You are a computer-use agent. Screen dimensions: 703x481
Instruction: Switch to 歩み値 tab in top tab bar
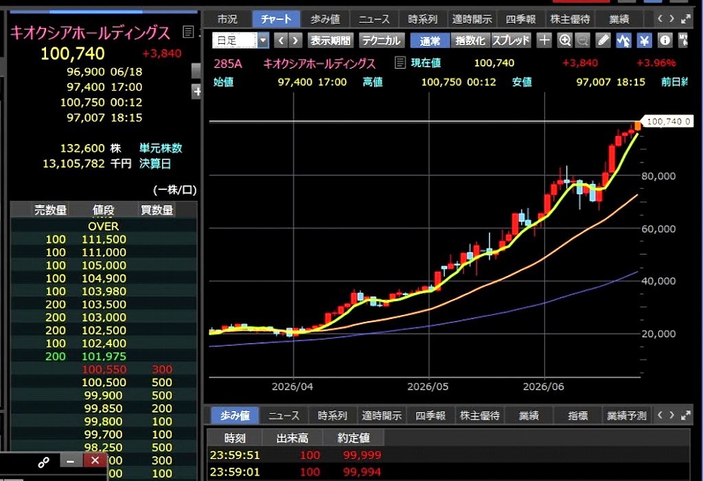tap(325, 19)
